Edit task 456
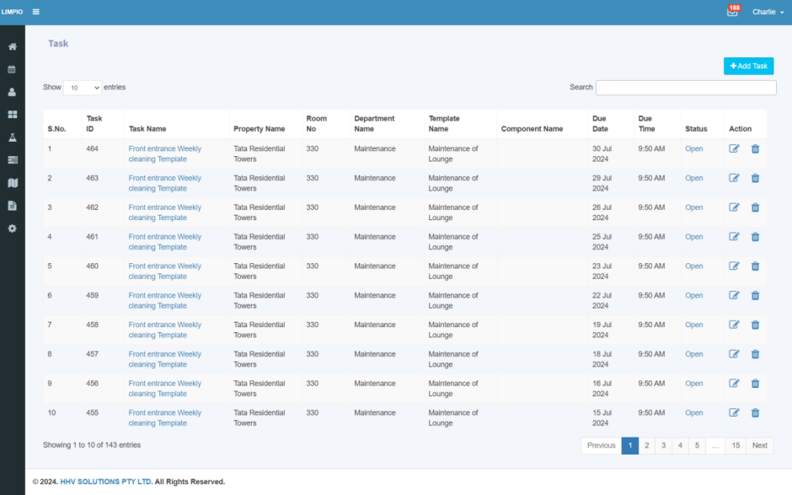Image resolution: width=792 pixels, height=495 pixels. 734,383
